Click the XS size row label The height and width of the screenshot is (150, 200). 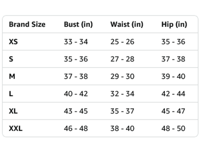13,42
